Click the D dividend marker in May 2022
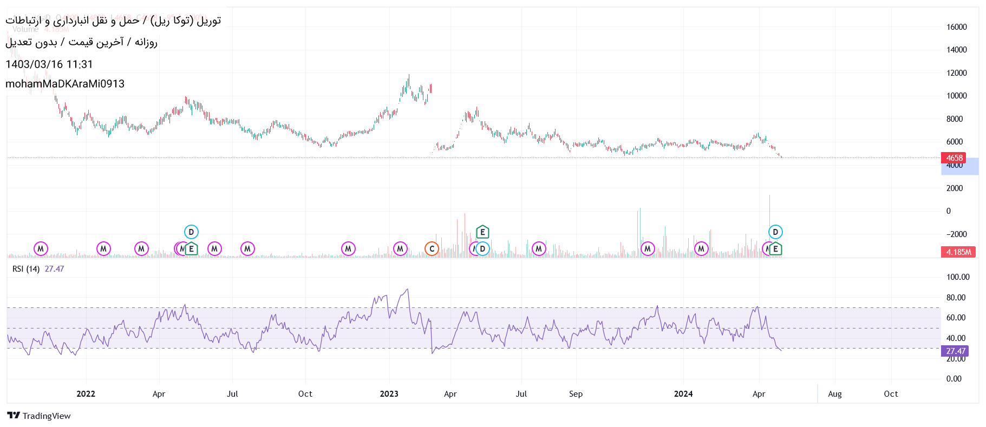 click(x=191, y=232)
